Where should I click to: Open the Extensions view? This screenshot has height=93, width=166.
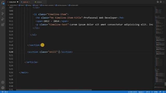tap(3, 25)
